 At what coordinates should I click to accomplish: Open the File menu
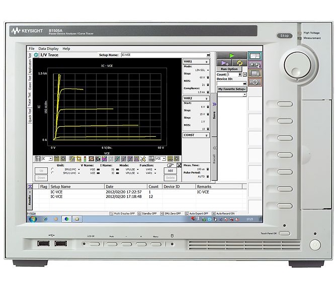click(32, 49)
